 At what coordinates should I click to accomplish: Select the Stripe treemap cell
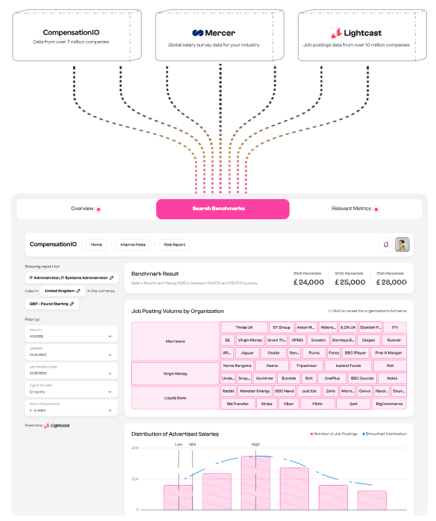pos(267,404)
